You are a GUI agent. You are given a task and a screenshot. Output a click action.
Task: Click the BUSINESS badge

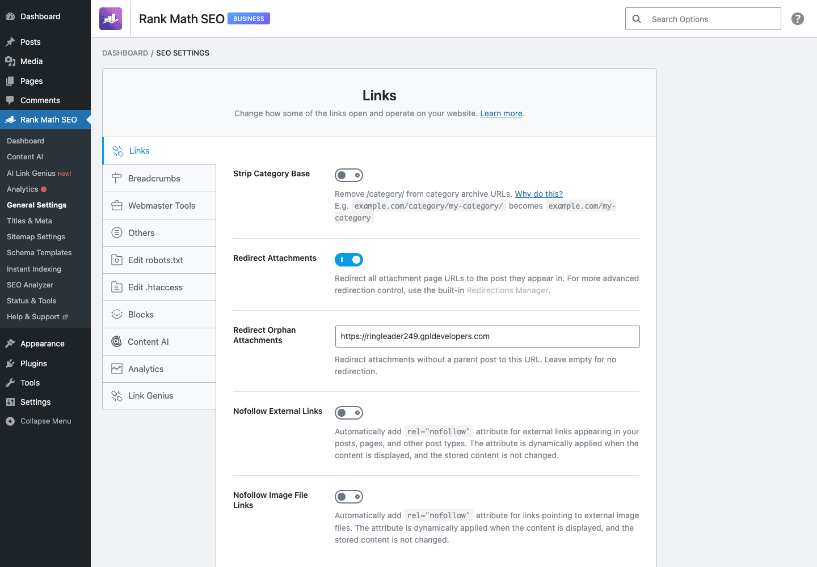click(249, 19)
